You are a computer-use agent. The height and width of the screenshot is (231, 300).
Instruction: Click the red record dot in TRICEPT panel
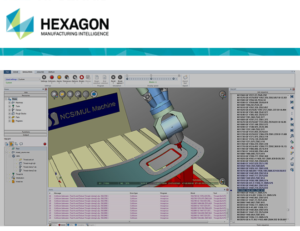[45, 144]
